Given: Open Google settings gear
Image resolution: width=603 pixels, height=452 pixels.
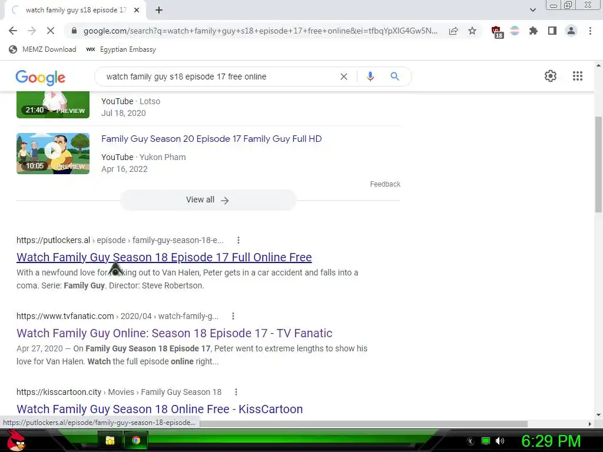Looking at the screenshot, I should pos(551,76).
